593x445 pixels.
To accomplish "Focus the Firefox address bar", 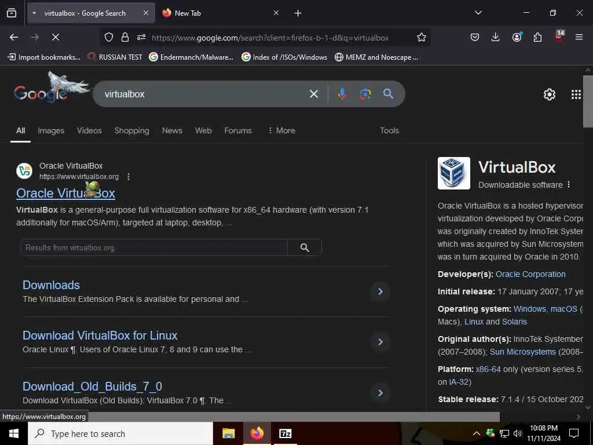I will tap(270, 38).
